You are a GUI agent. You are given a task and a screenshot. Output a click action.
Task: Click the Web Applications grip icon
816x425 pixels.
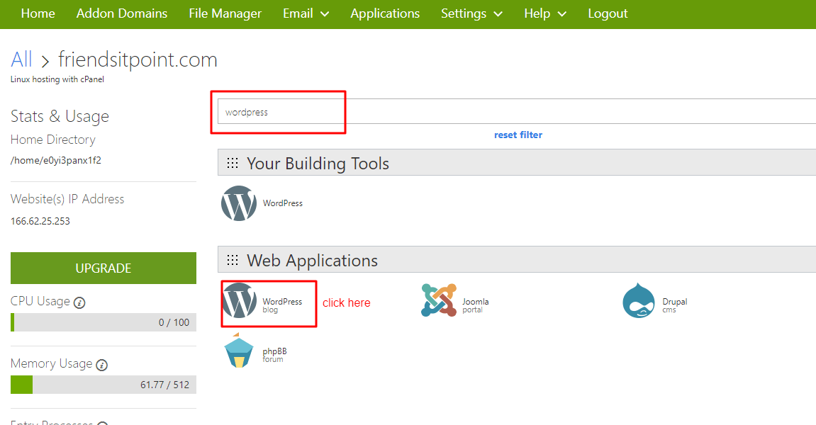click(x=233, y=260)
